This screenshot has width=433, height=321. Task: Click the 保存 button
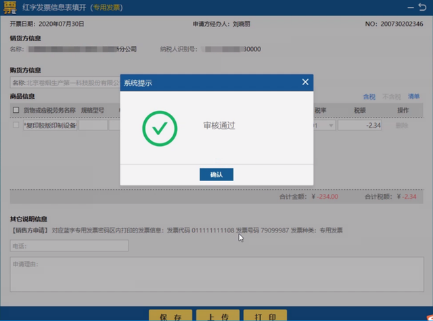[x=170, y=316]
